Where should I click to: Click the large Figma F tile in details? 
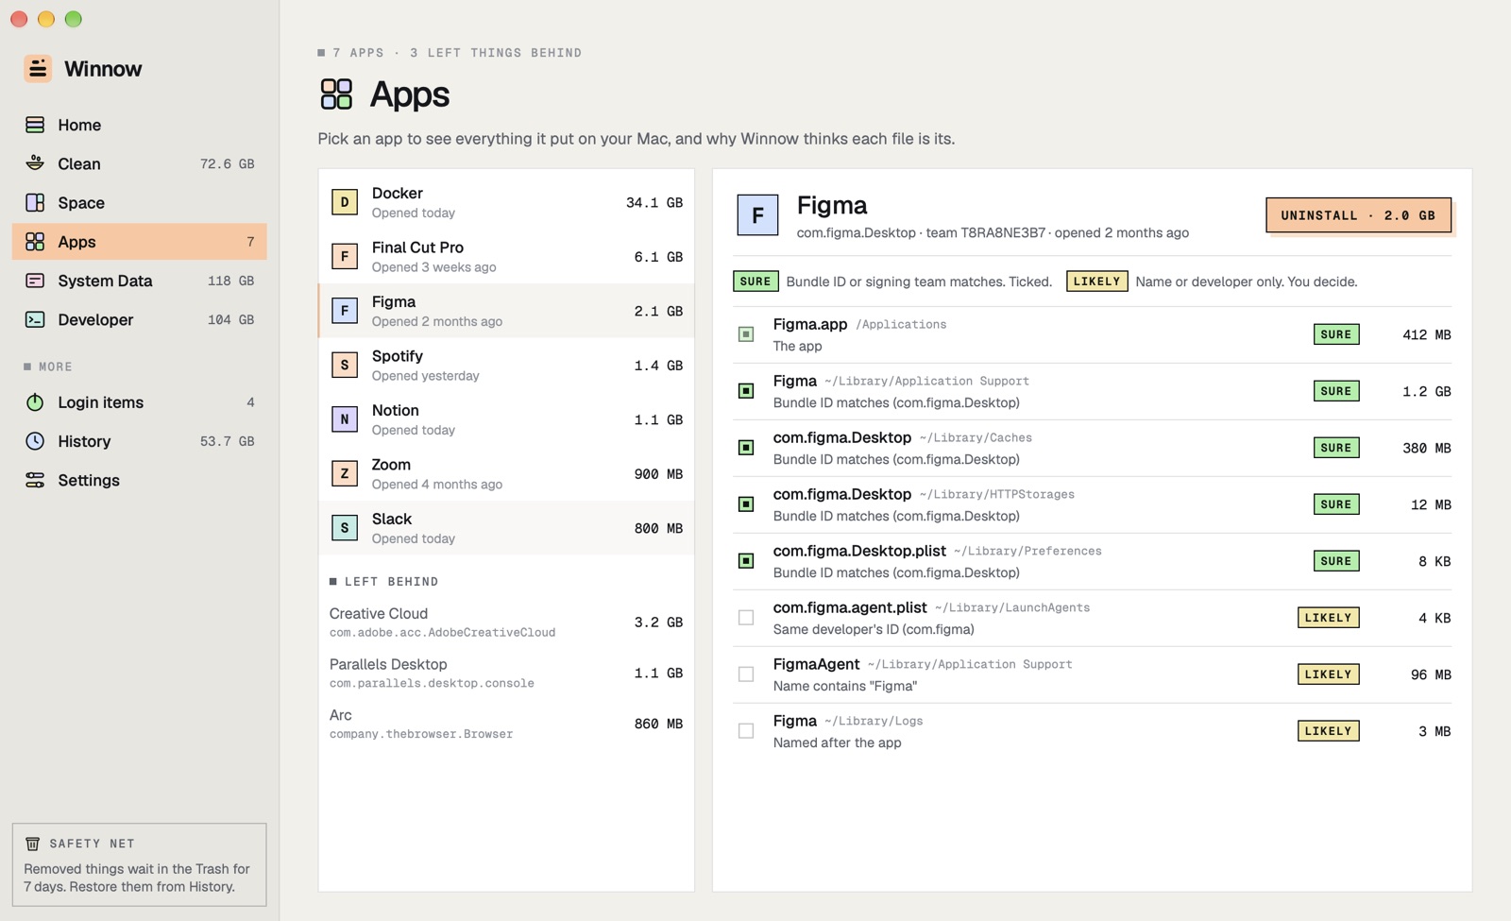coord(757,215)
